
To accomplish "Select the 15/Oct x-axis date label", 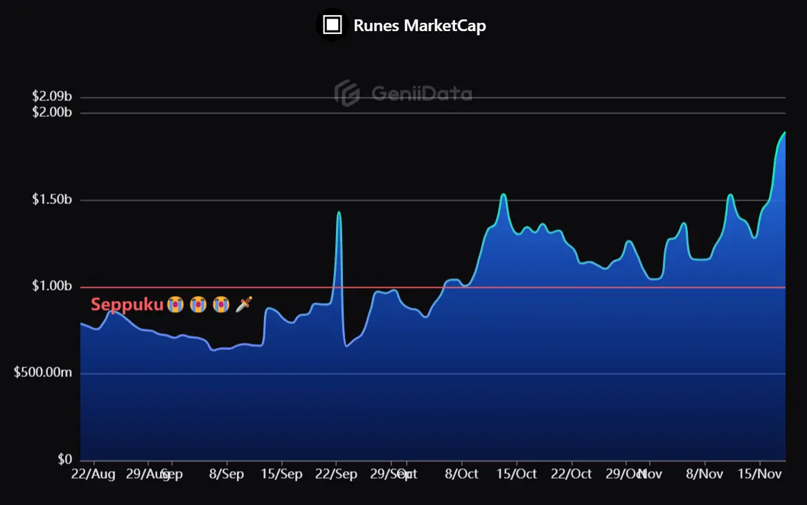I will coord(517,475).
